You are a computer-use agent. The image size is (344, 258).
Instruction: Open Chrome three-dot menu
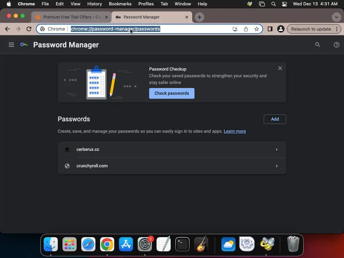pyautogui.click(x=337, y=29)
